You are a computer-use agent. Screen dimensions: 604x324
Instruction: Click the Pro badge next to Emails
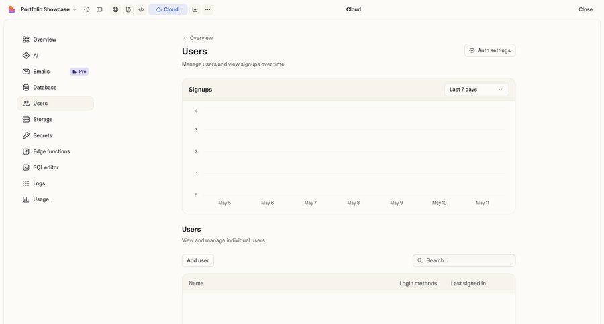(79, 72)
